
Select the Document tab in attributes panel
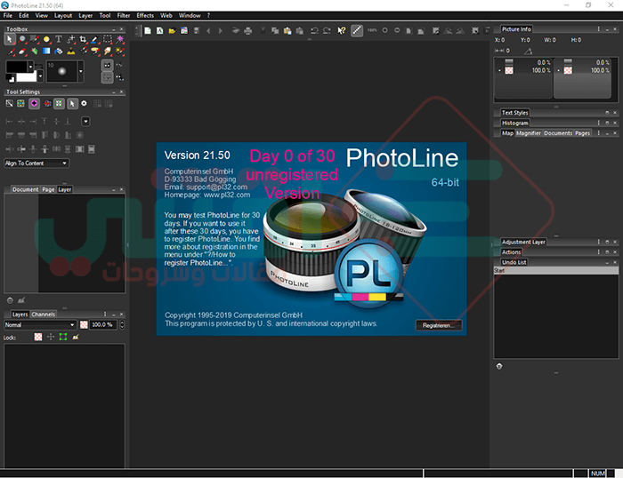(26, 189)
